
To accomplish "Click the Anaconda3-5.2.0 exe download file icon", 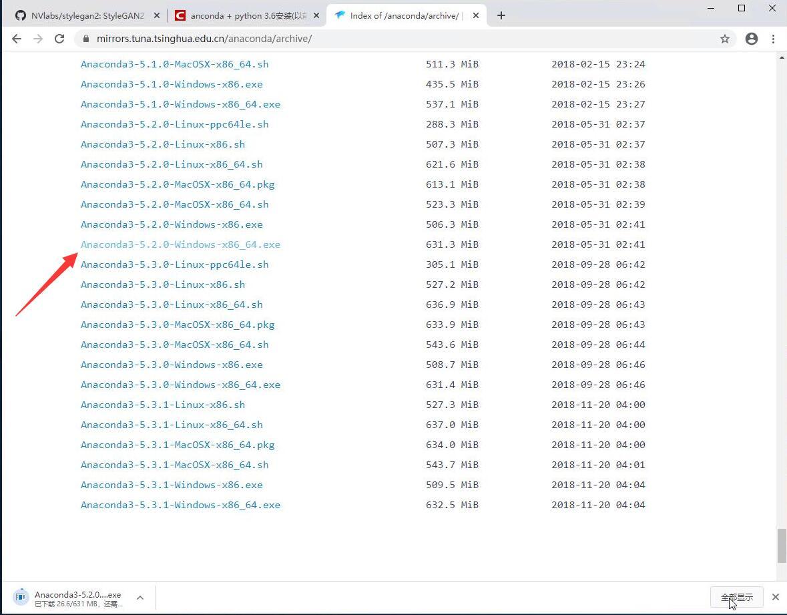I will [21, 596].
